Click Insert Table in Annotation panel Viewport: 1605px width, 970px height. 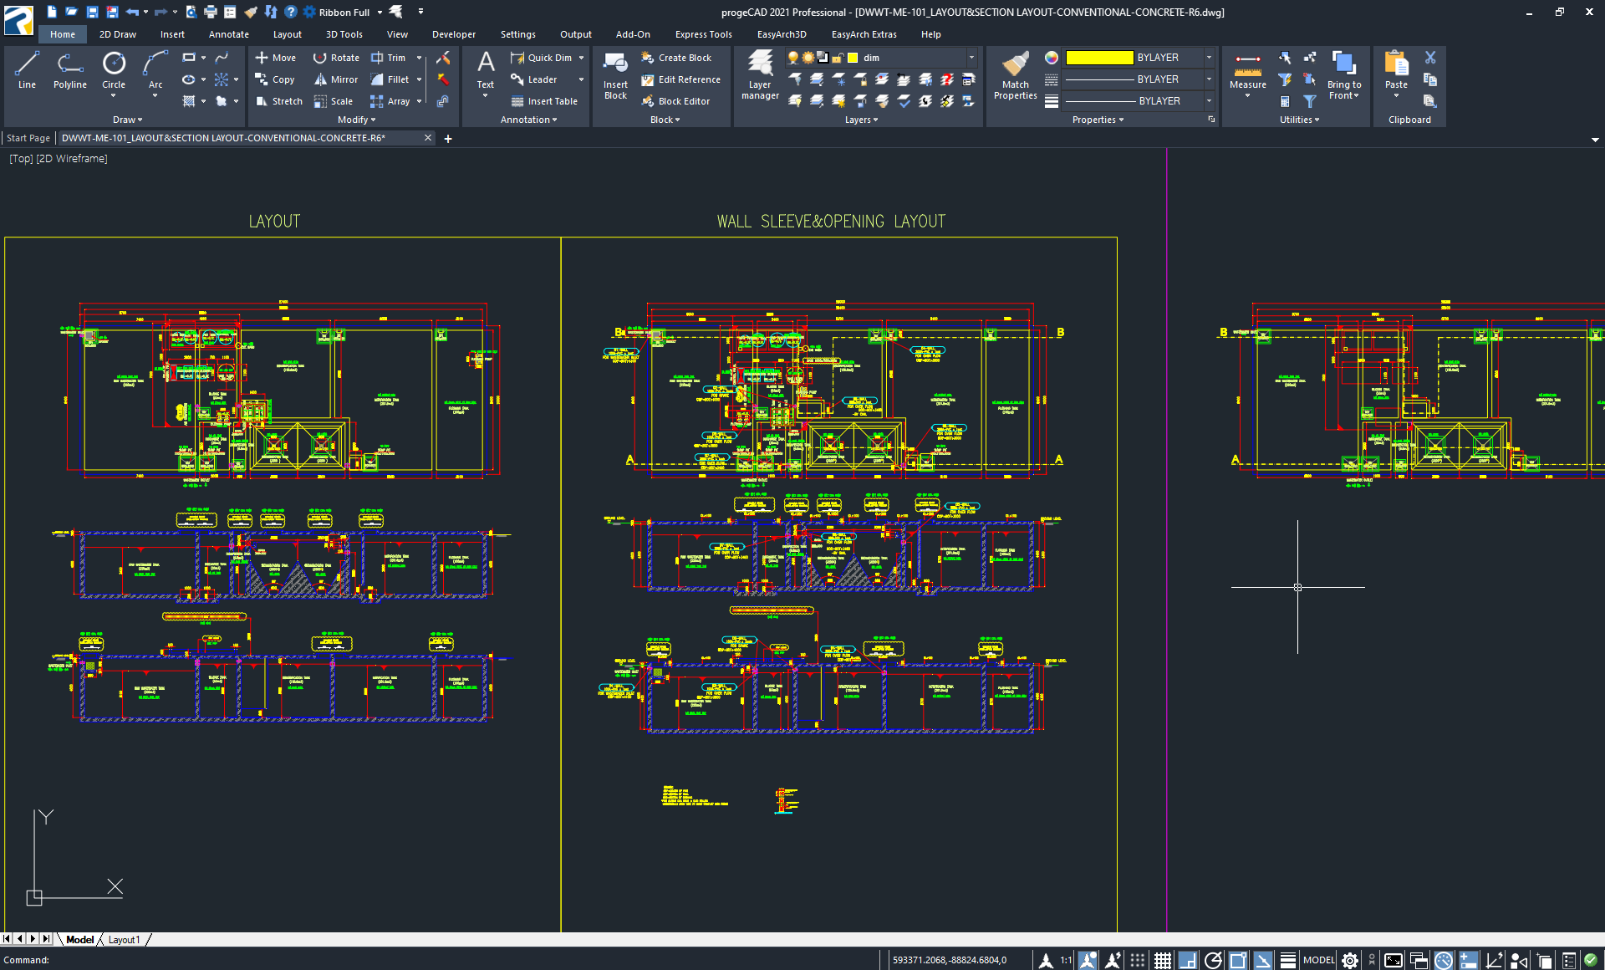click(x=545, y=101)
